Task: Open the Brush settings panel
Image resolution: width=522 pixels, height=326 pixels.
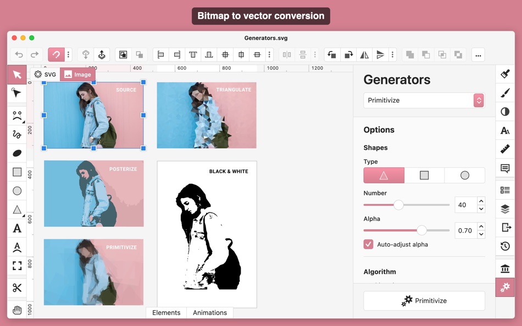Action: [x=505, y=93]
